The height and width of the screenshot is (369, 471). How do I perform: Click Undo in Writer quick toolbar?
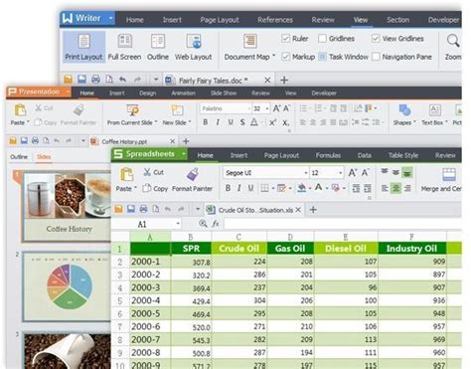click(122, 80)
